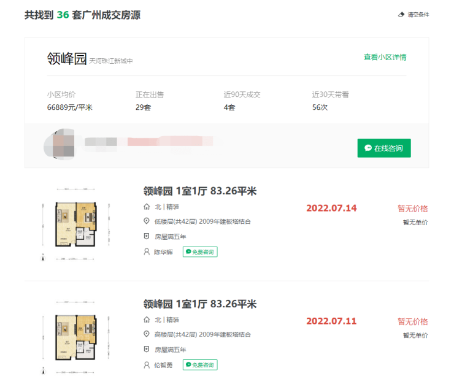Viewport: 454px width, 379px height.
Task: Open the second 领峰园 1室1厅 listing title
Action: pyautogui.click(x=199, y=304)
